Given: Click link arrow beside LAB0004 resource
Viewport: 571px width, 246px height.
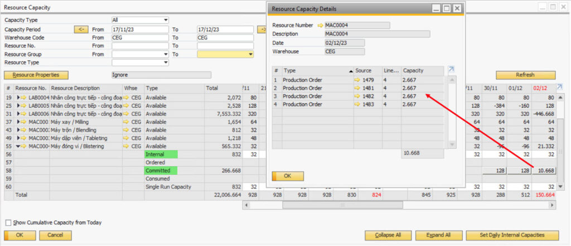Looking at the screenshot, I should (23, 98).
